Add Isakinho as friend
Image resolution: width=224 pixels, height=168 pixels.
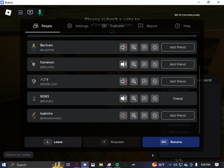[x=178, y=116]
